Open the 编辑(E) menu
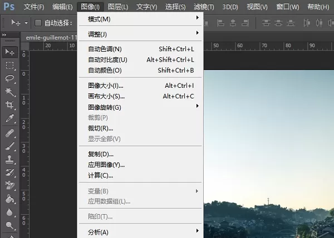The height and width of the screenshot is (238, 334). pyautogui.click(x=62, y=7)
